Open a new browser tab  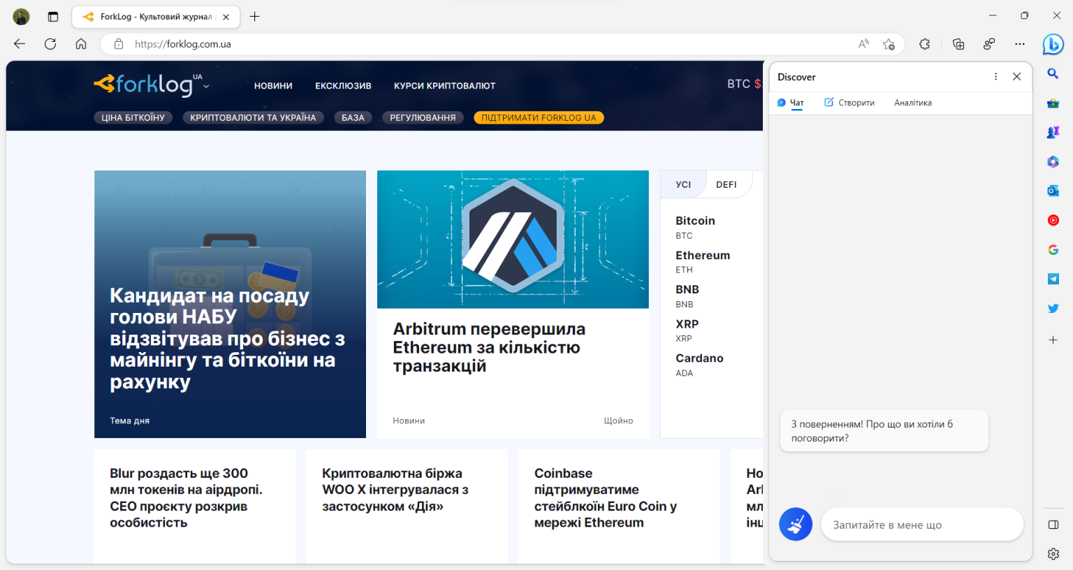[x=255, y=17]
